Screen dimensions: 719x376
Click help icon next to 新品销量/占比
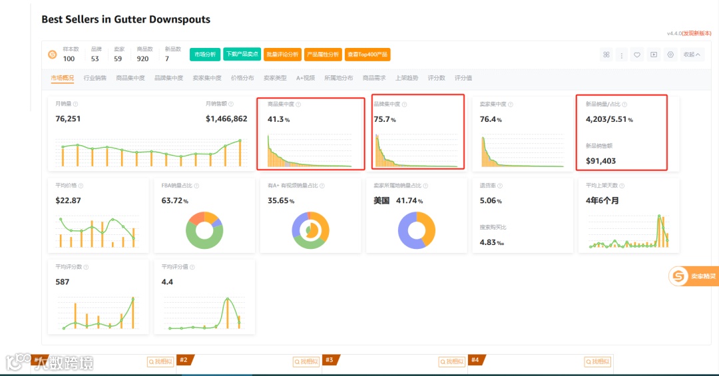point(624,104)
